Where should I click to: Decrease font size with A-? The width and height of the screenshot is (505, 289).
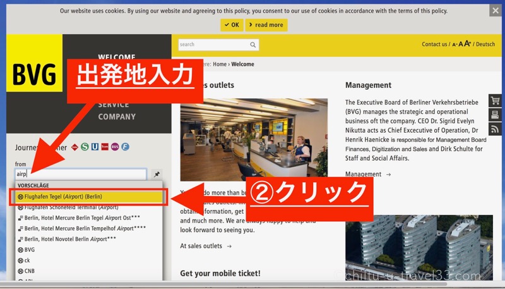pos(454,44)
